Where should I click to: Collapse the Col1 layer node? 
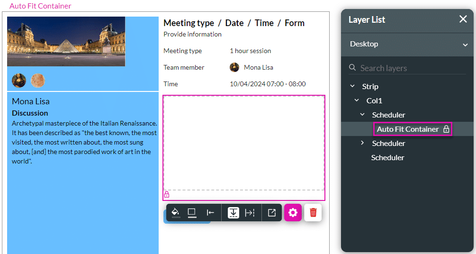[x=357, y=100]
